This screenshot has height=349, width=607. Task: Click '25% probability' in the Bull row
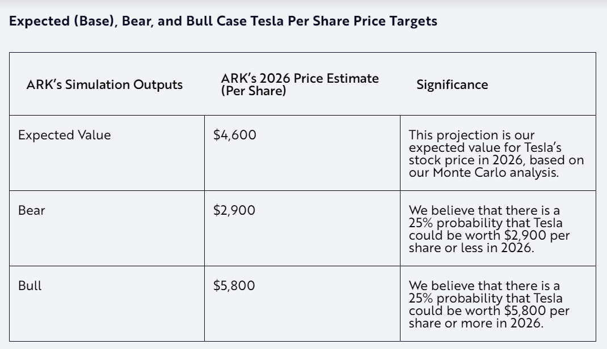(x=449, y=299)
